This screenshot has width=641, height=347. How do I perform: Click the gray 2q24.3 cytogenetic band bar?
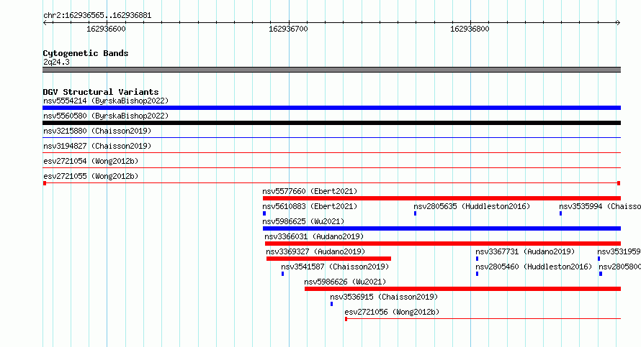click(331, 70)
